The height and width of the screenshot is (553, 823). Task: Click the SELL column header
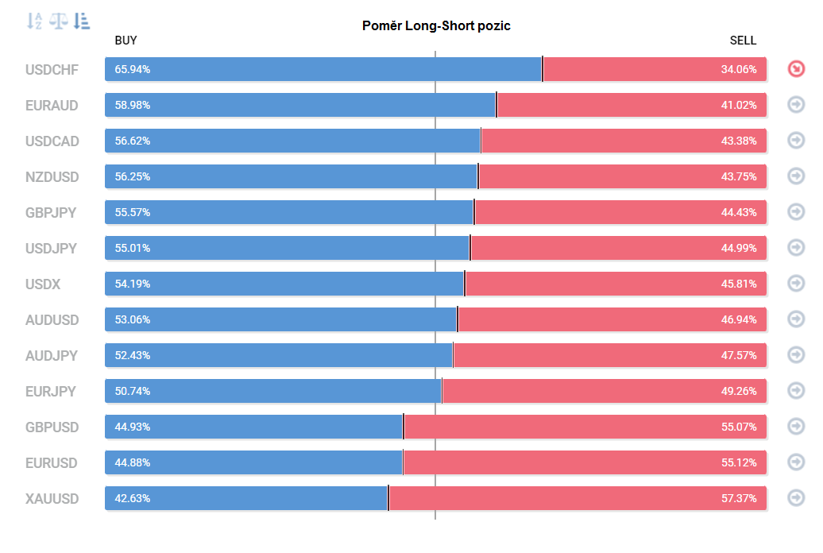tap(743, 41)
